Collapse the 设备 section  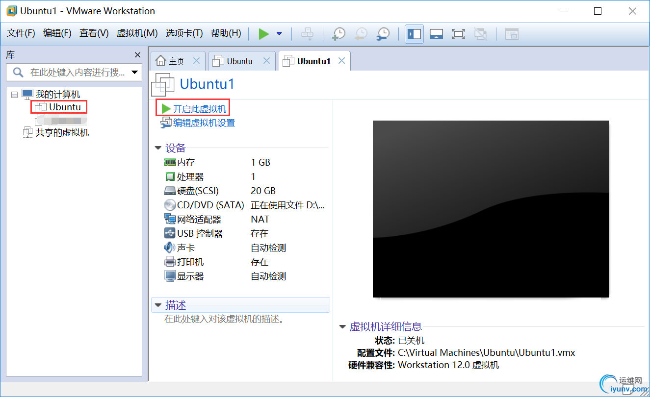(x=158, y=148)
